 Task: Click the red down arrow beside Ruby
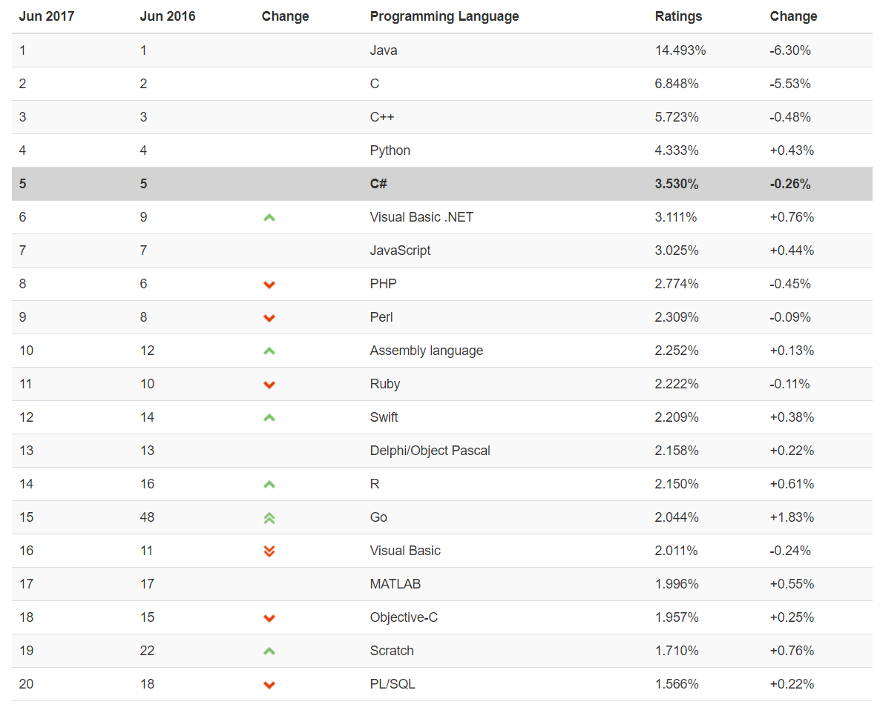[269, 385]
